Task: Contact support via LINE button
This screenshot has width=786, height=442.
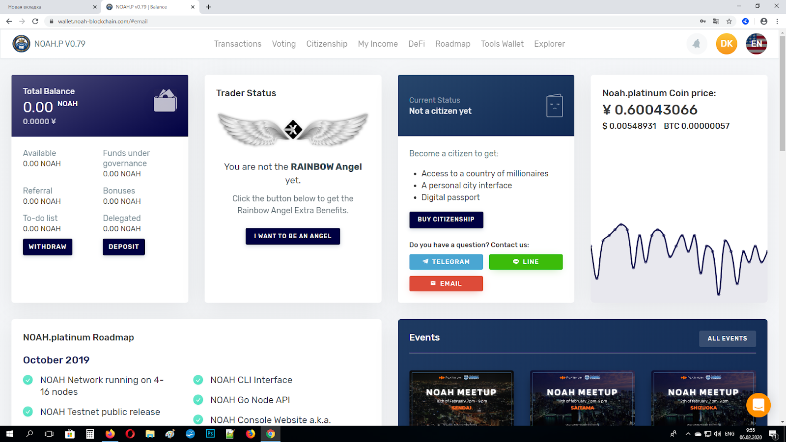Action: tap(526, 262)
